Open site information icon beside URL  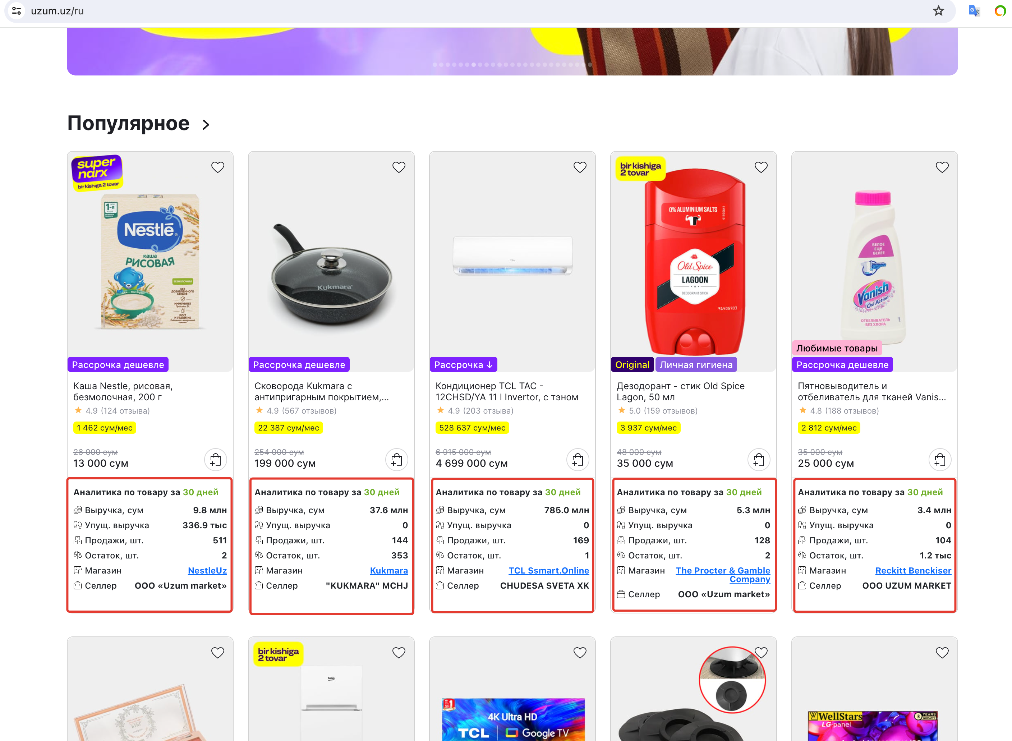17,11
